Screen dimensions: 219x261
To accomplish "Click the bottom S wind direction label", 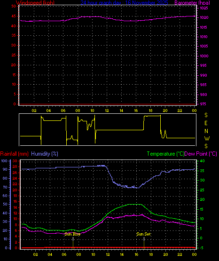I will pyautogui.click(x=206, y=146).
